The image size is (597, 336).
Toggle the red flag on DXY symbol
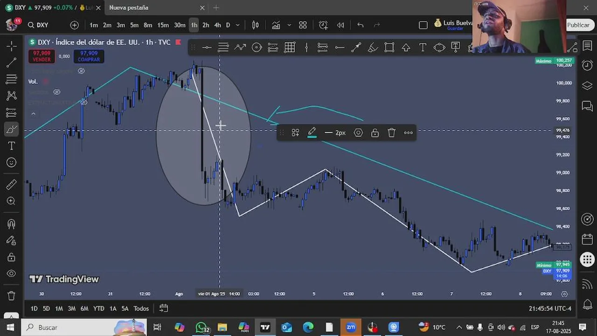(178, 42)
